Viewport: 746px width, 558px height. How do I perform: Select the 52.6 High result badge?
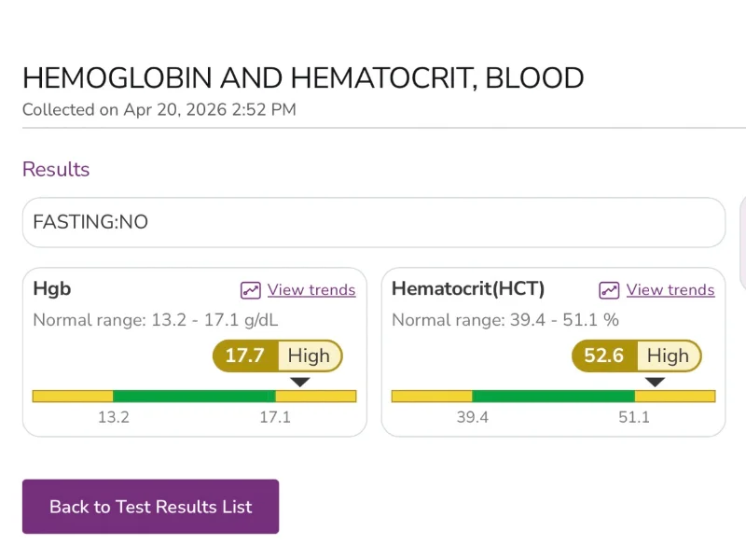(x=637, y=356)
